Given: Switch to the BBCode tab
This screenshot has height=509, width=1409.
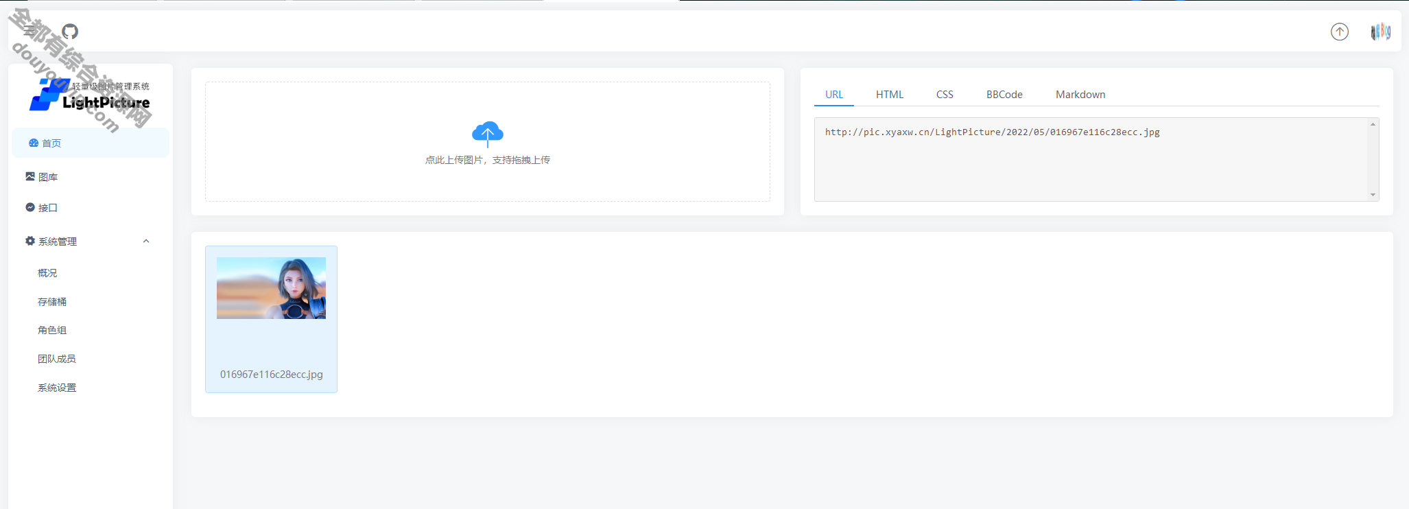Looking at the screenshot, I should click(x=1004, y=95).
